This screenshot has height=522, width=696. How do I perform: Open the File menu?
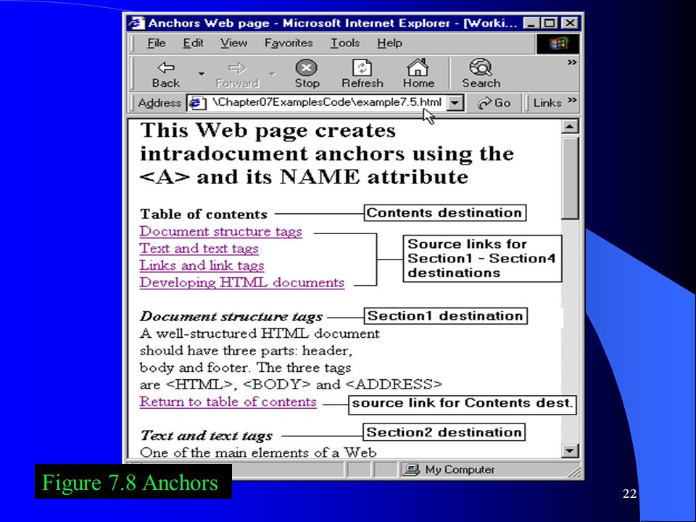click(x=157, y=43)
